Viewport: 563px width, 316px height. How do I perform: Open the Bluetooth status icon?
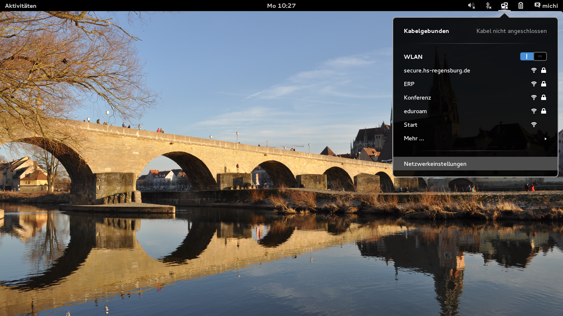(488, 6)
